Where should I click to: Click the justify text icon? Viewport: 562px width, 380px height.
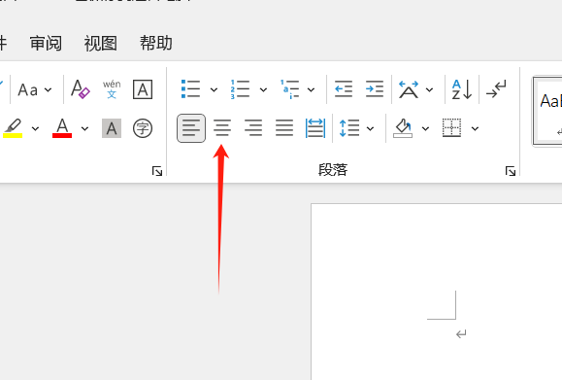tap(284, 128)
